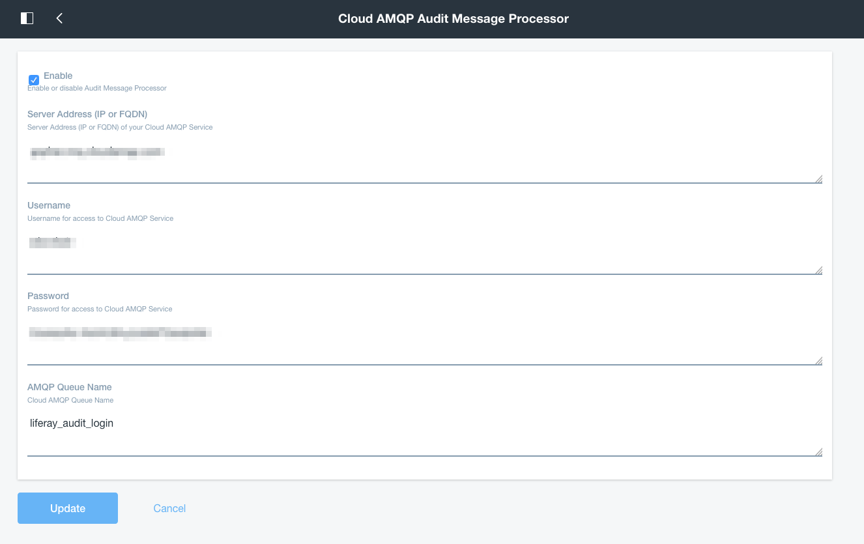Click the Cancel link
Viewport: 864px width, 544px height.
pyautogui.click(x=169, y=508)
